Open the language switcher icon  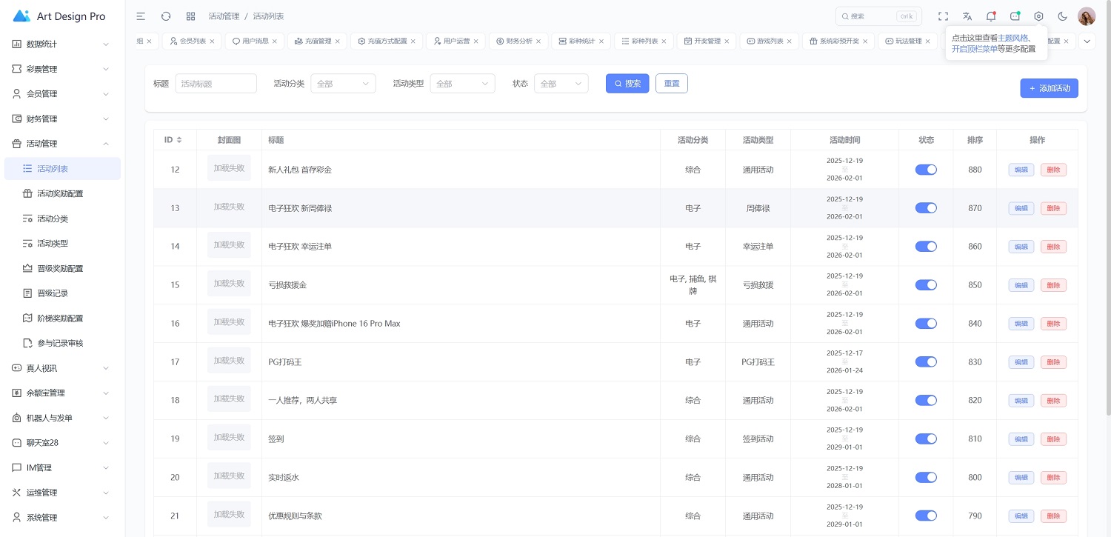967,16
